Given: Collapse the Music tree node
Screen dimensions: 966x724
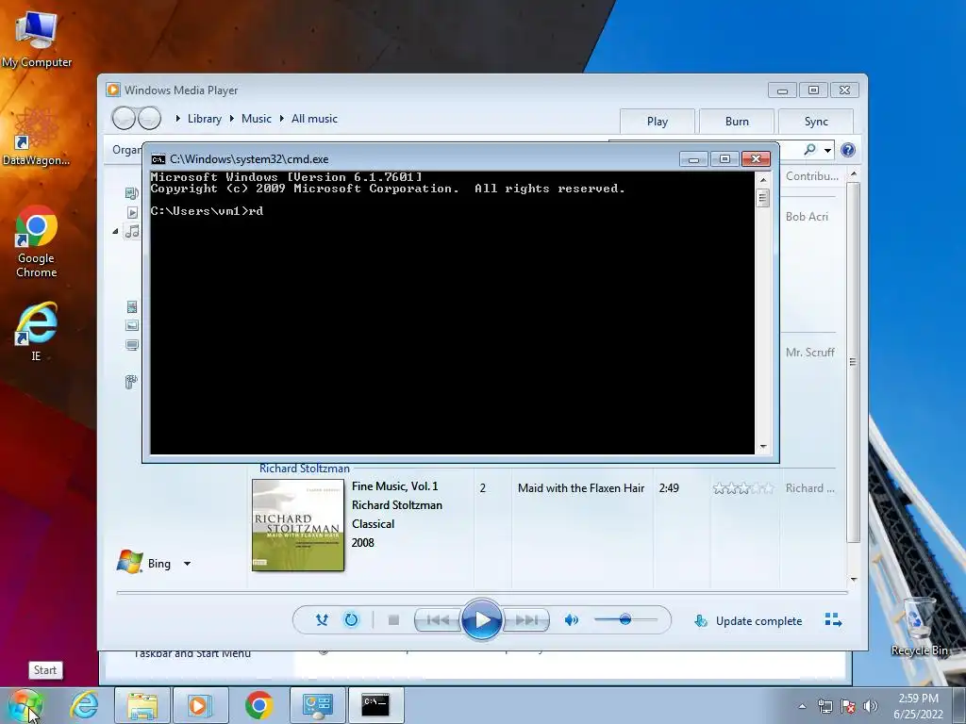Looking at the screenshot, I should (x=115, y=232).
